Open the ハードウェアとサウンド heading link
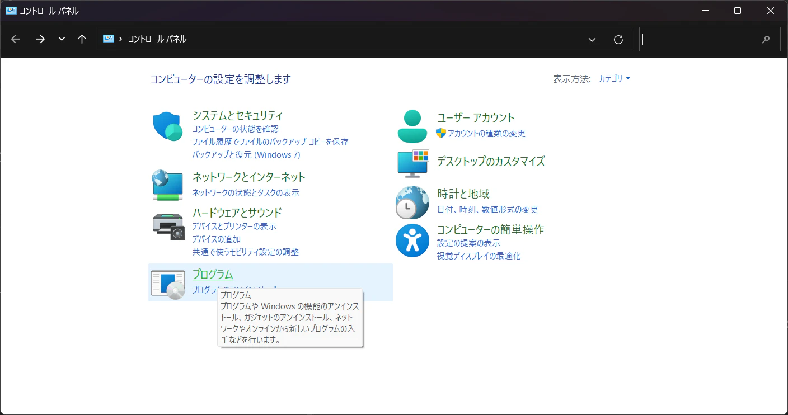Image resolution: width=788 pixels, height=415 pixels. [x=237, y=213]
